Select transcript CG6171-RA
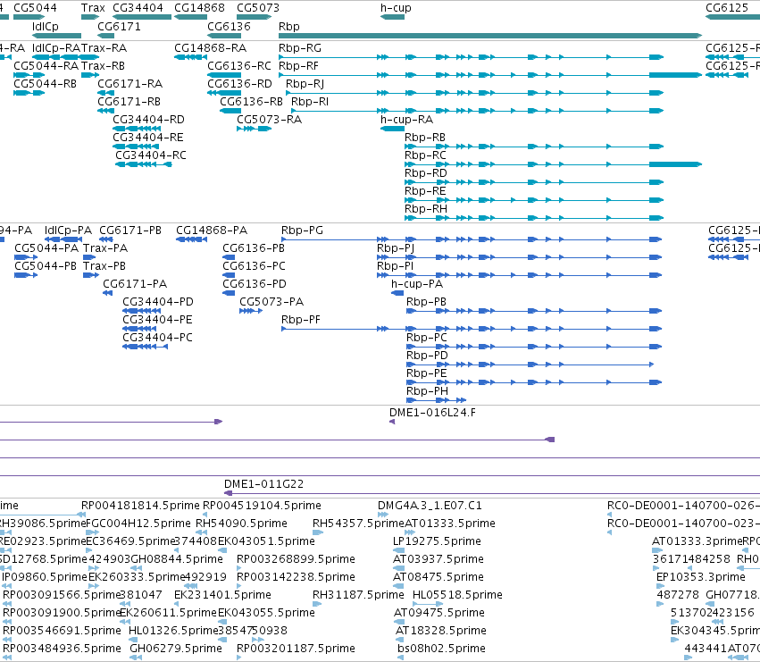 click(129, 84)
